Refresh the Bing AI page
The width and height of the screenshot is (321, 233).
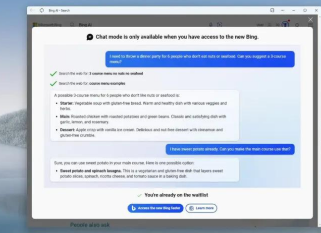coord(42,10)
